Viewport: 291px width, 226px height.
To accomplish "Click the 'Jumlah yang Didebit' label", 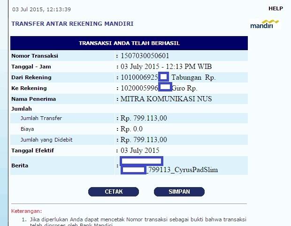I will 46,140.
